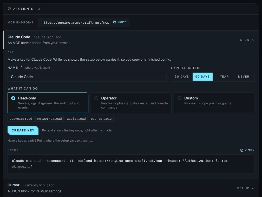
Task: Click the AI Clients chat icon
Action: coord(9,9)
